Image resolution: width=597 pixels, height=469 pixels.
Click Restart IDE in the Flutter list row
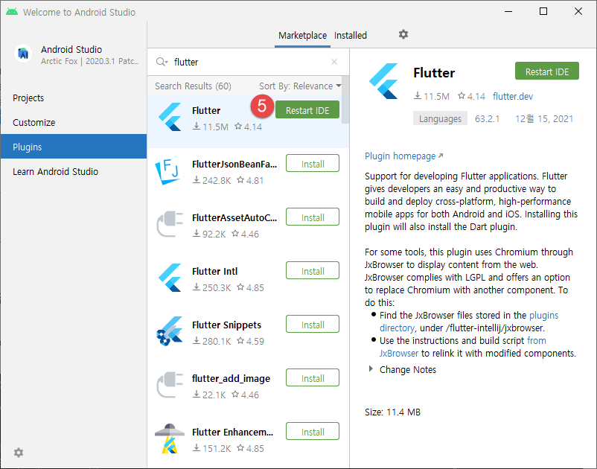click(x=307, y=110)
